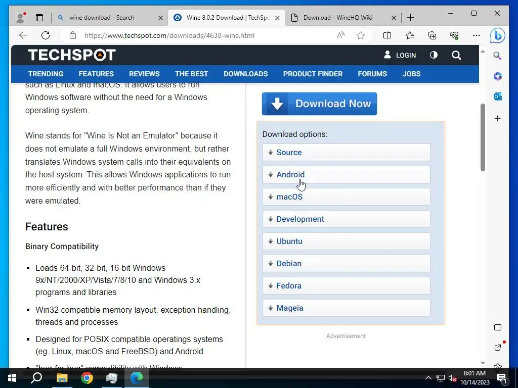Screen dimensions: 518x388
Task: Open THE BEST menu
Action: (192, 74)
